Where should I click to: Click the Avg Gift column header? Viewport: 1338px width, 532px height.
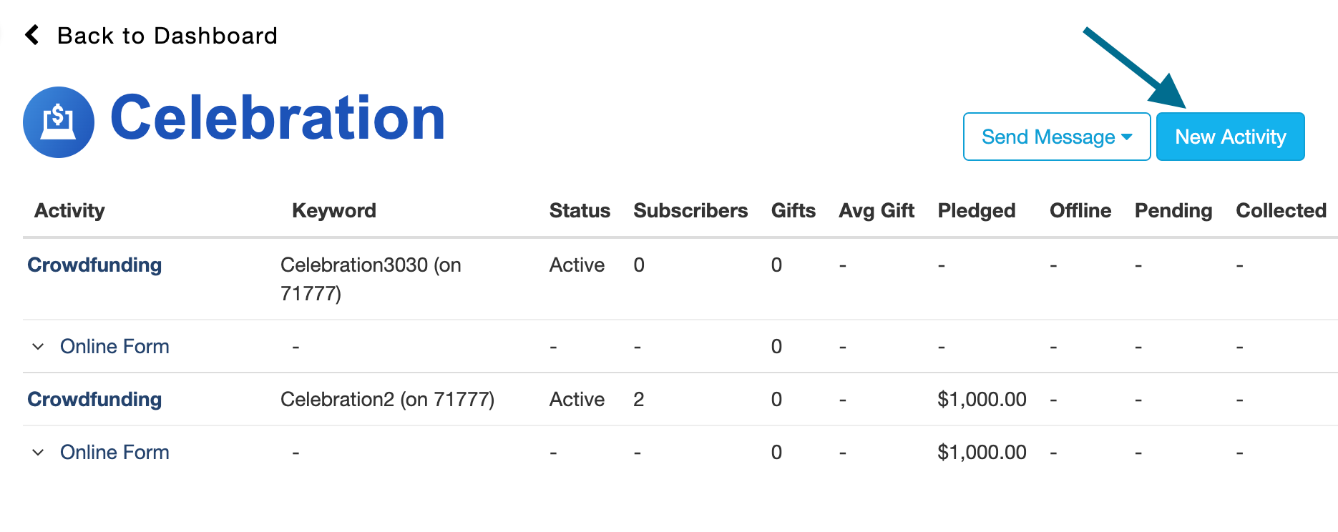tap(876, 211)
